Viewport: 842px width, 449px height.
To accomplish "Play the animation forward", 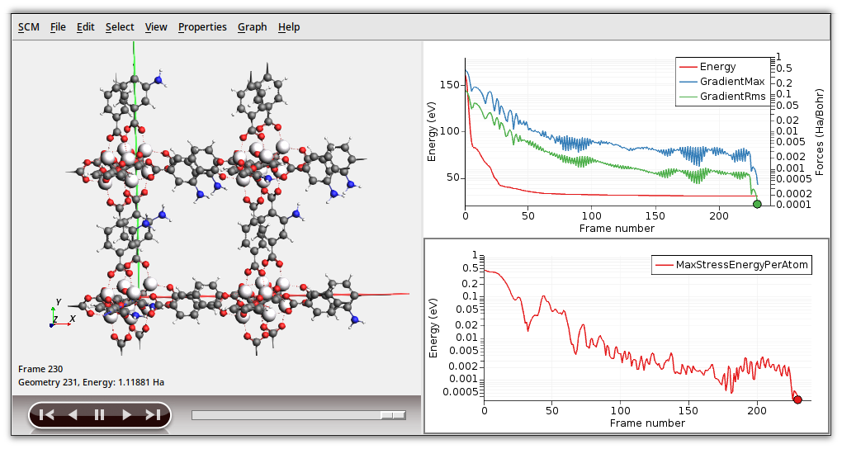I will [x=127, y=414].
